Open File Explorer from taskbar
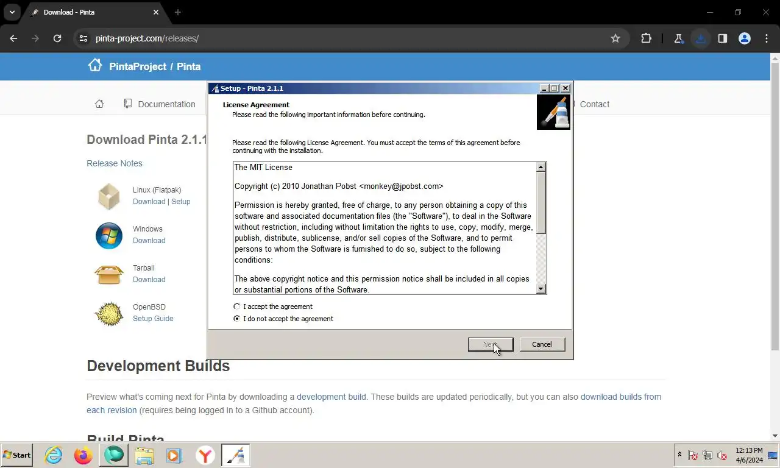 click(x=144, y=455)
